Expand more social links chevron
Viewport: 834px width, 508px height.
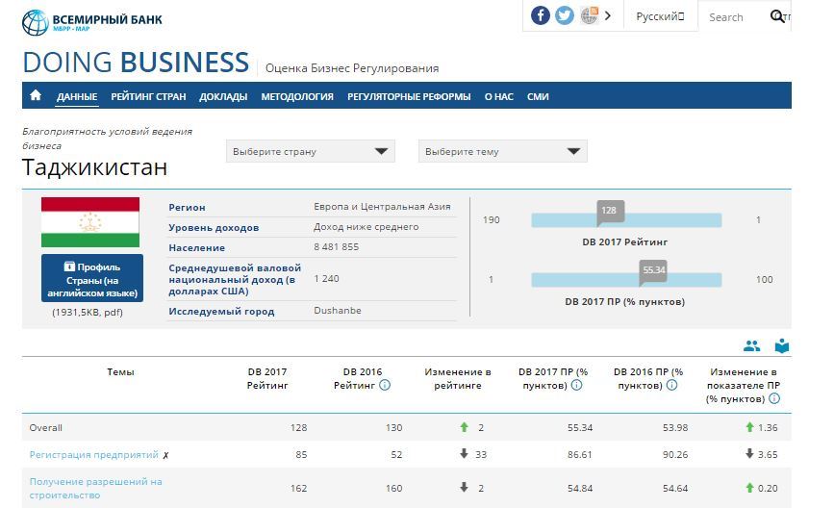[x=608, y=15]
